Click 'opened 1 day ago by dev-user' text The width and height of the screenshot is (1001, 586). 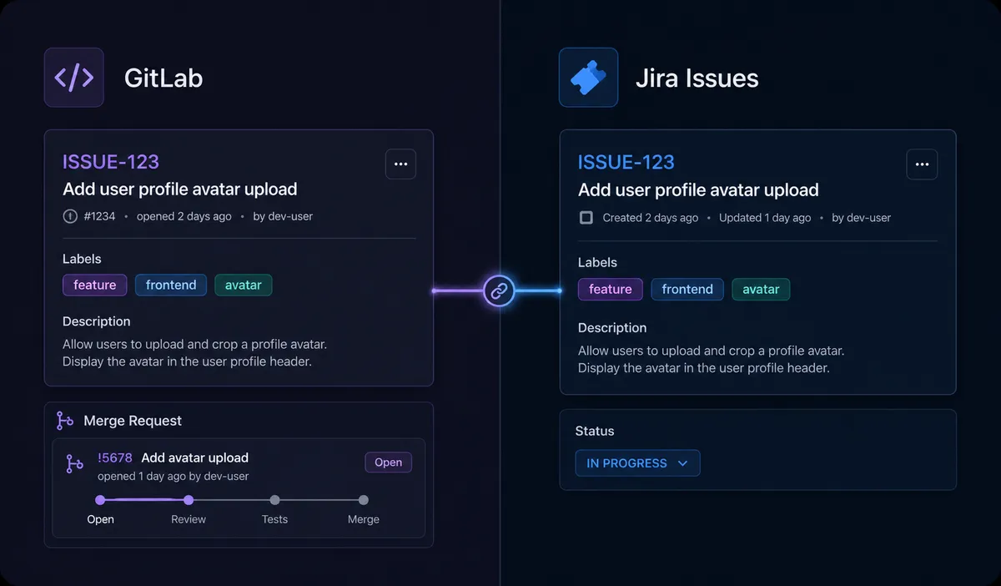174,476
